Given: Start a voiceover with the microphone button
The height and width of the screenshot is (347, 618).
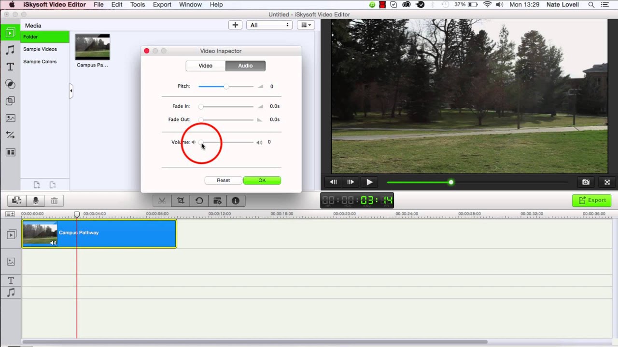Looking at the screenshot, I should point(35,201).
